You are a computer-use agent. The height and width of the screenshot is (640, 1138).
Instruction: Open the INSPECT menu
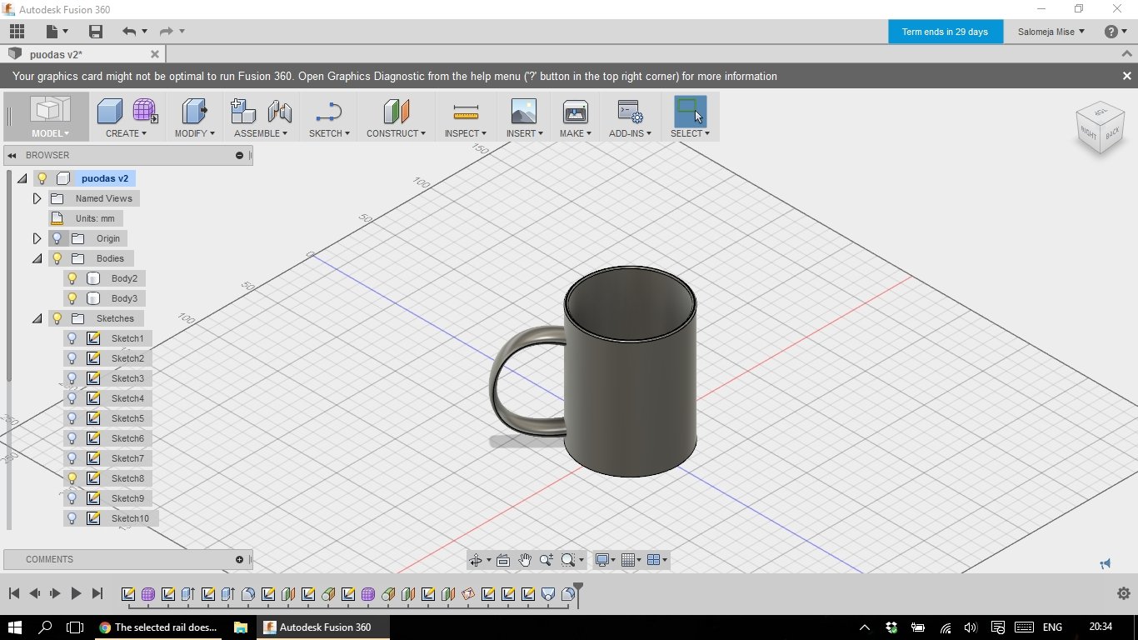(x=466, y=133)
